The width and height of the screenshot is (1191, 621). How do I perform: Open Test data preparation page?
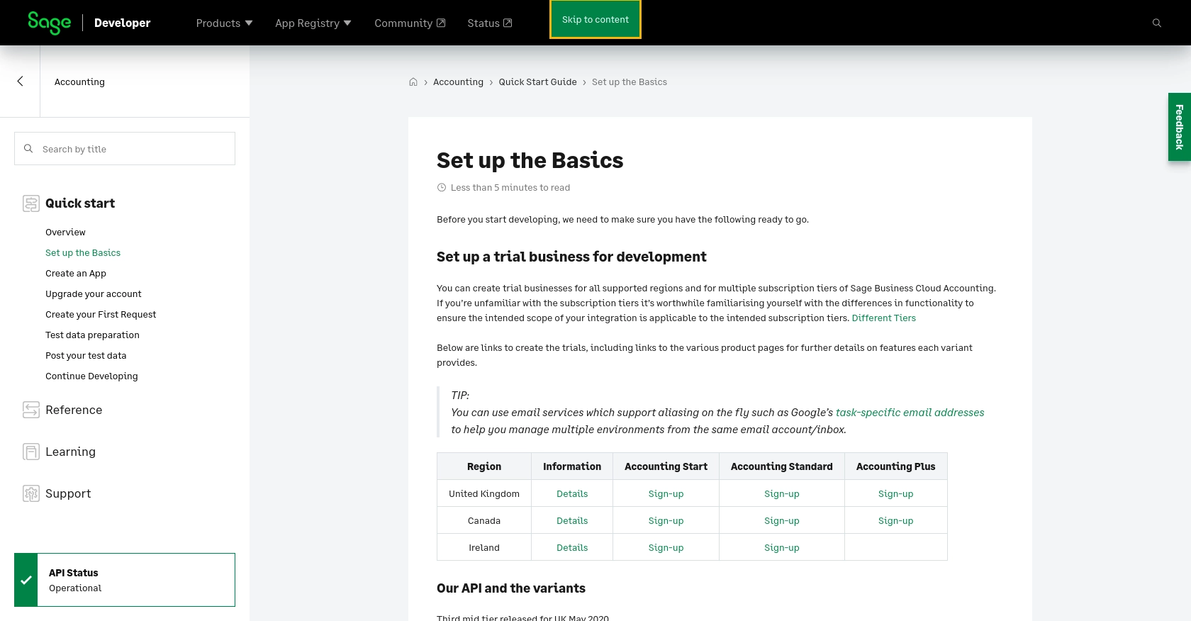pos(92,335)
